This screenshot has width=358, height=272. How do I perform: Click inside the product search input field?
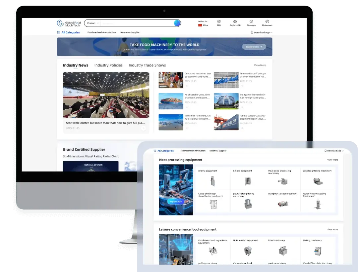pyautogui.click(x=137, y=23)
